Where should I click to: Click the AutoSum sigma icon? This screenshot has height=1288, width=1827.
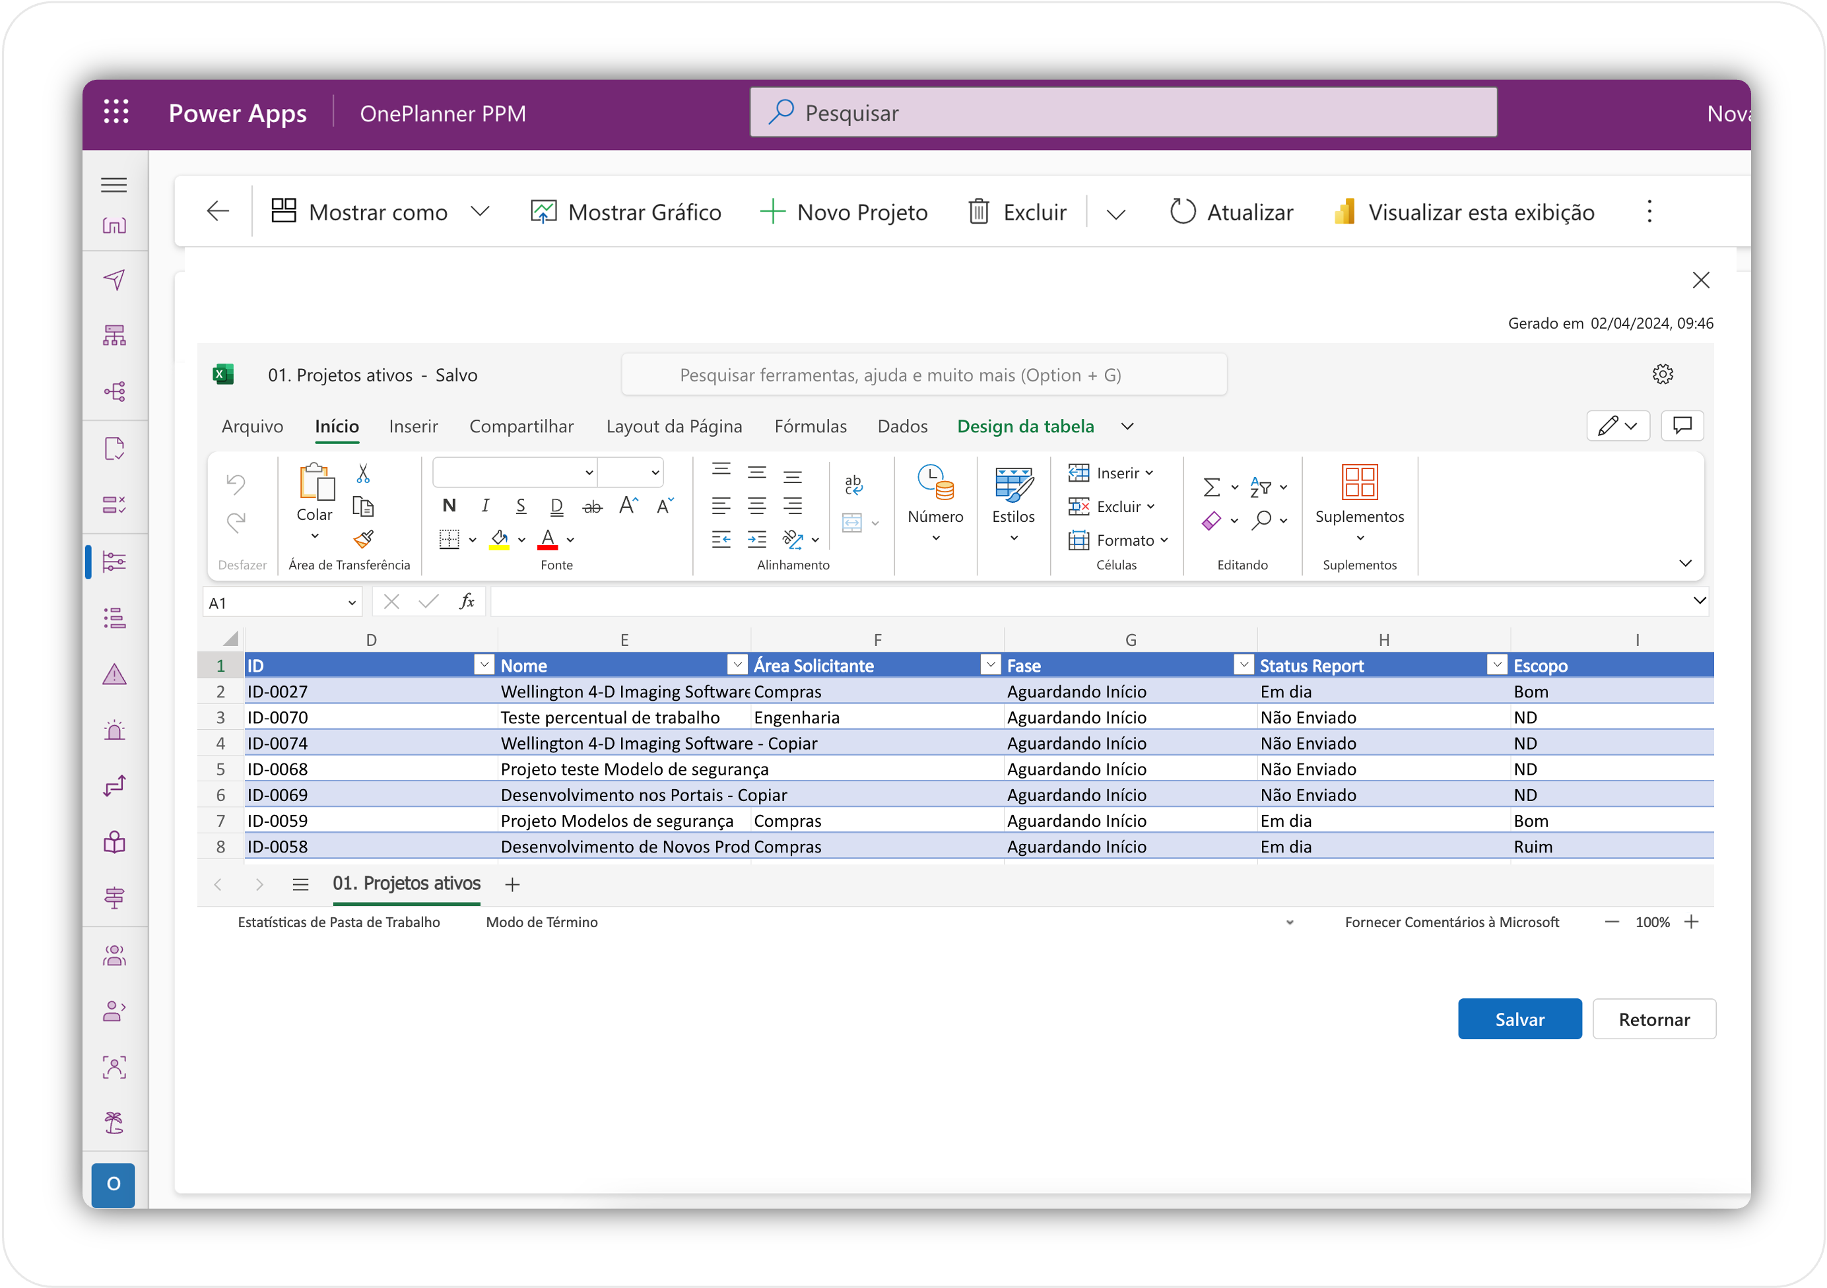[x=1211, y=487]
